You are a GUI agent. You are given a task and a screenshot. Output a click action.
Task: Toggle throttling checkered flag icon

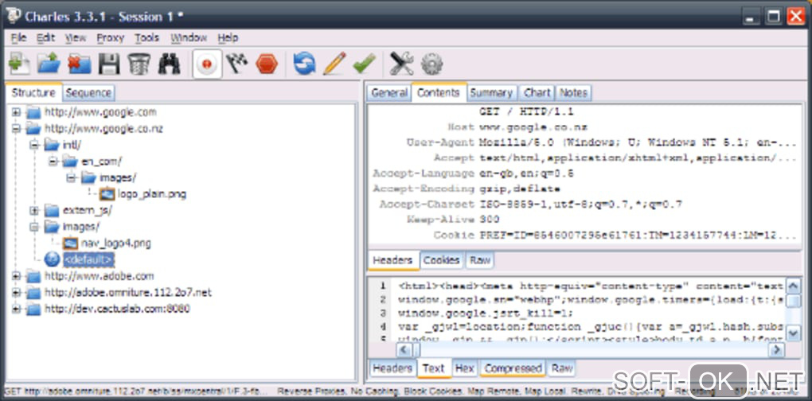(x=236, y=64)
